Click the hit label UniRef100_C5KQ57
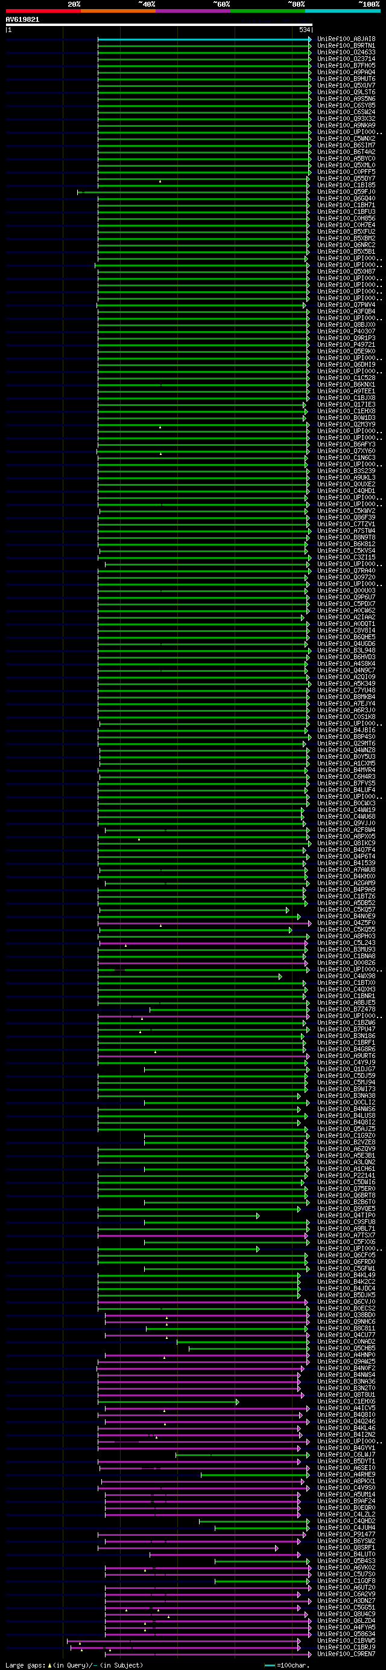The height and width of the screenshot is (1670, 386). pyautogui.click(x=346, y=909)
